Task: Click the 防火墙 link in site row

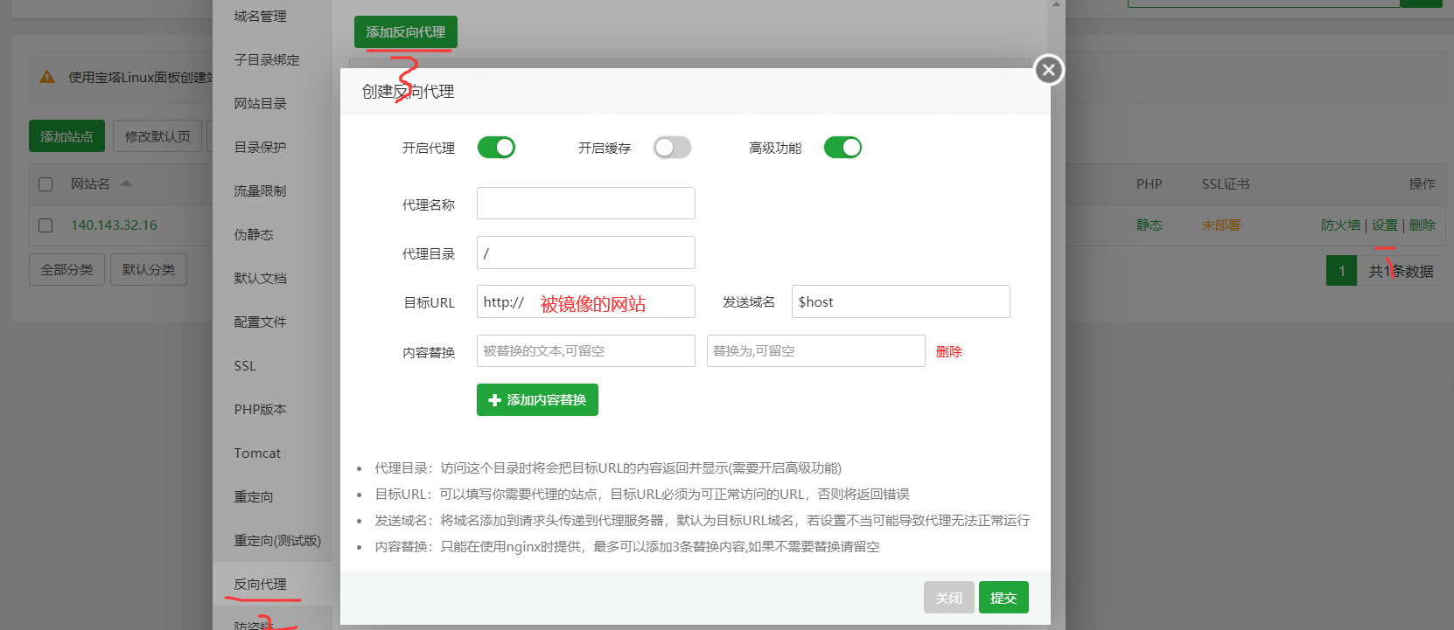Action: pos(1340,225)
